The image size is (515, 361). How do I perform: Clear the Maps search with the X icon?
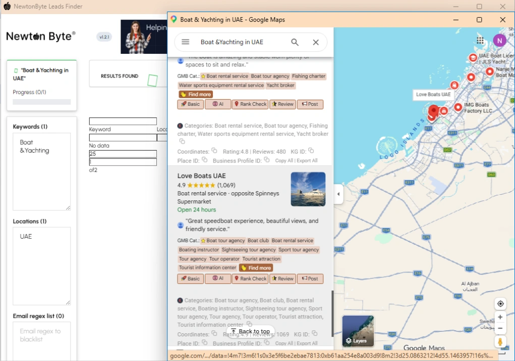pos(316,42)
